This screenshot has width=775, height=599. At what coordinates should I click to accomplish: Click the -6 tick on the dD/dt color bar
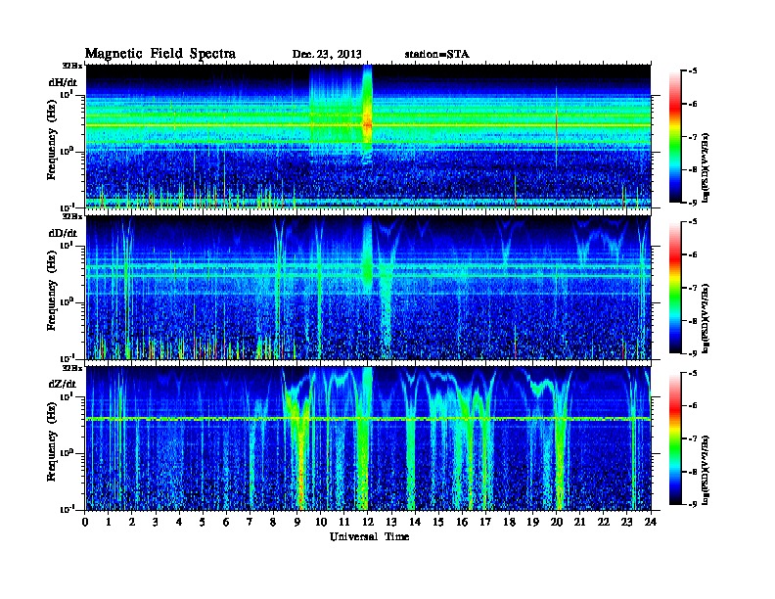(x=693, y=255)
